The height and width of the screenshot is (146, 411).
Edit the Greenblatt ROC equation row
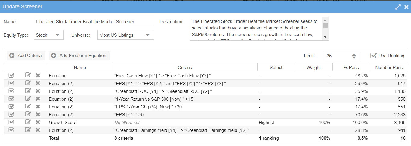click(x=28, y=91)
